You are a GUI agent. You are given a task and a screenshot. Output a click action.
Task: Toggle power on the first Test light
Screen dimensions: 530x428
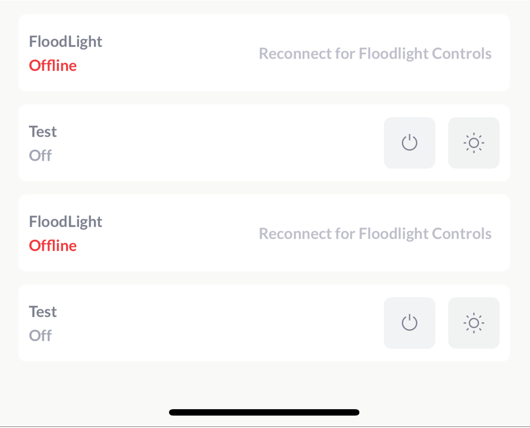[409, 143]
